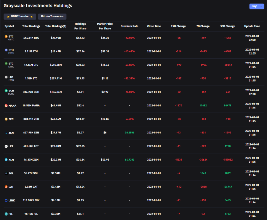Click the Decentraland MANA icon
This screenshot has height=220, width=267.
pos(6,106)
